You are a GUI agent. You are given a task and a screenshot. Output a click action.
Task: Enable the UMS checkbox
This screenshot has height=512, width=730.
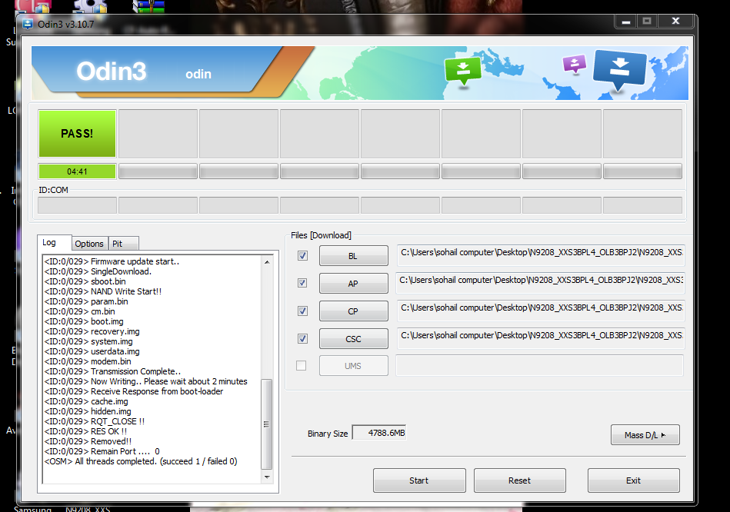[x=302, y=366]
